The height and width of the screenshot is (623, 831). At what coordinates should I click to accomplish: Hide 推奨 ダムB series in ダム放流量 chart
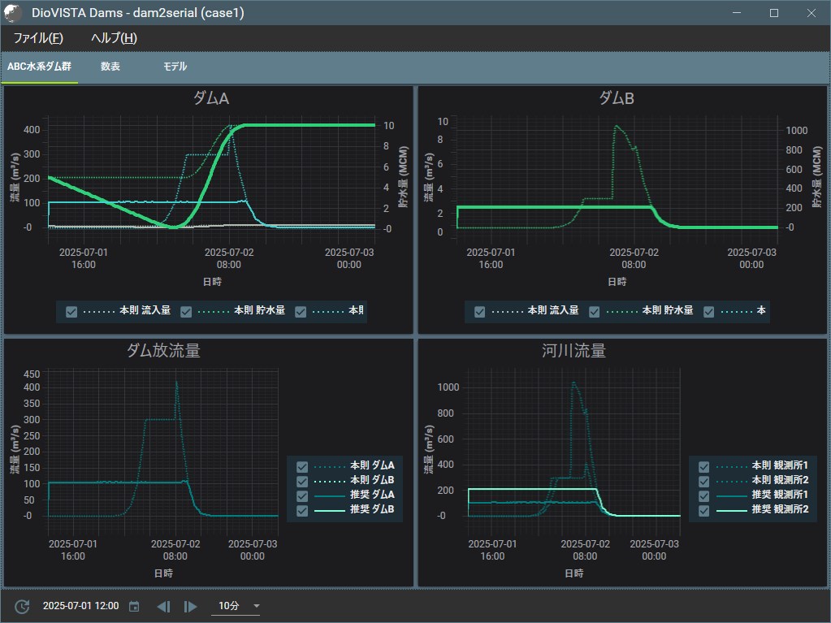click(302, 510)
